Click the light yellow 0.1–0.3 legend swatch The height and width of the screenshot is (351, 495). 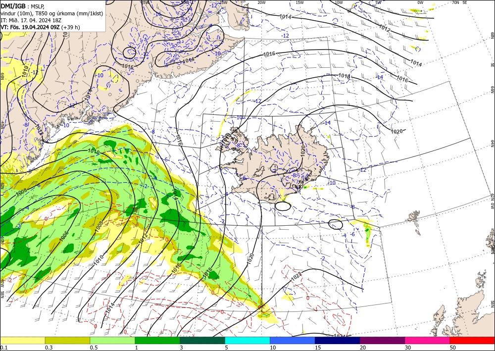(22, 341)
